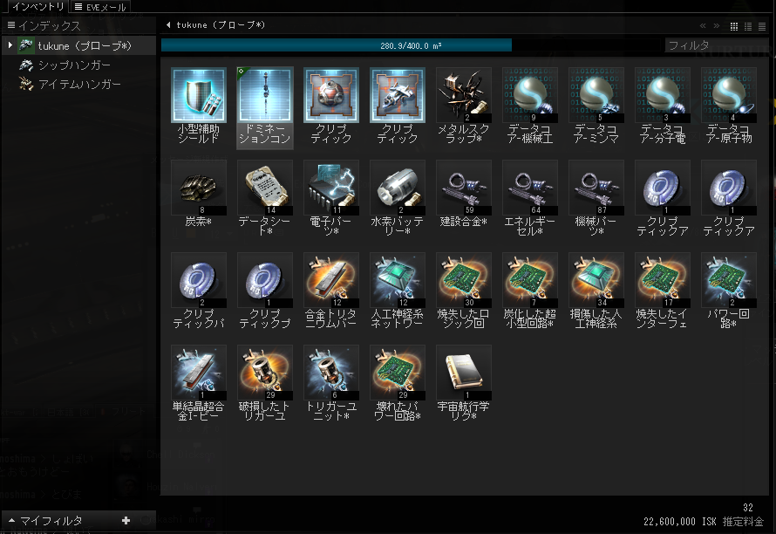
Task: Select the 機械パーツ item icon
Action: (x=596, y=188)
